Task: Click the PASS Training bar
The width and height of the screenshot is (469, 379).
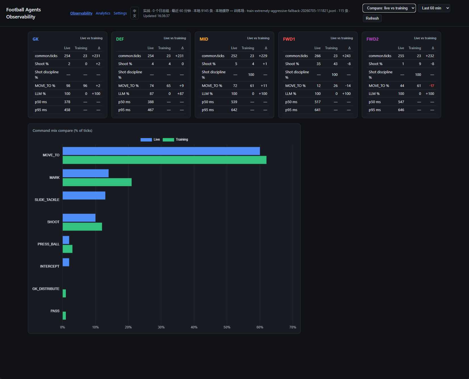Action: click(x=64, y=316)
